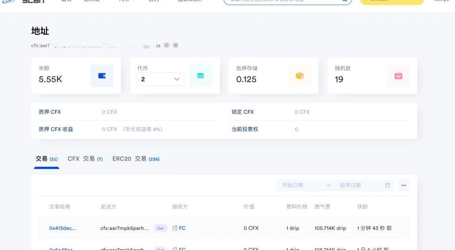455x250 pixels.
Task: Click the wallet icon in the 余额 card
Action: pyautogui.click(x=102, y=76)
